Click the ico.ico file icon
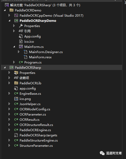 click(21, 41)
